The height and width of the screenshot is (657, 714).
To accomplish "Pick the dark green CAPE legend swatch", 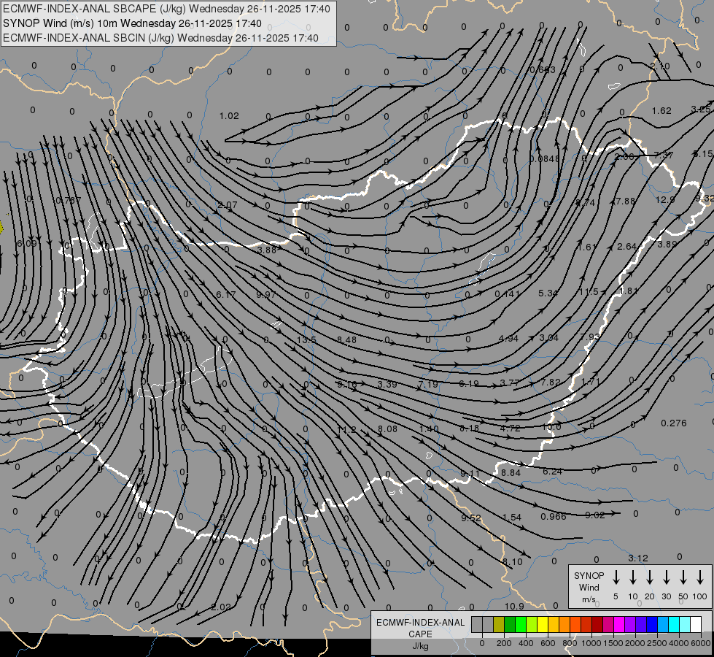I will click(x=510, y=624).
